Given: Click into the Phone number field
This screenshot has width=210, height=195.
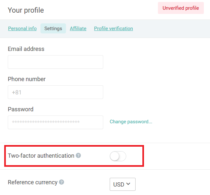Looking at the screenshot, I should [x=55, y=92].
